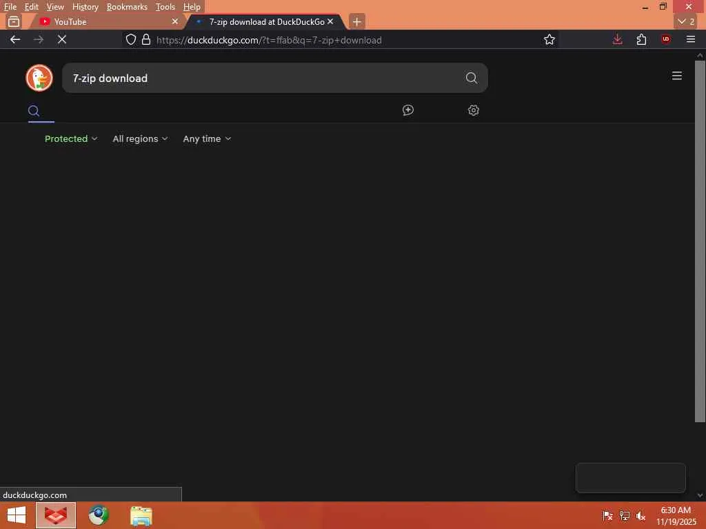The image size is (706, 529).
Task: Open File Explorer from the taskbar
Action: (141, 515)
